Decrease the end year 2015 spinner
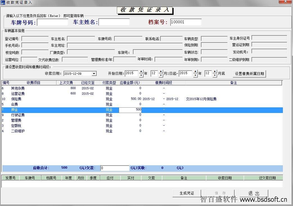The width and height of the screenshot is (293, 206). (195, 76)
